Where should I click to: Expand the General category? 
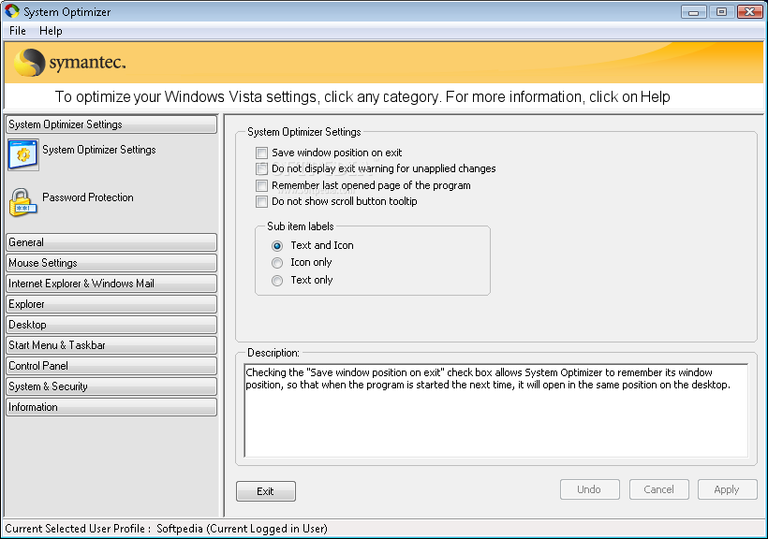point(111,242)
